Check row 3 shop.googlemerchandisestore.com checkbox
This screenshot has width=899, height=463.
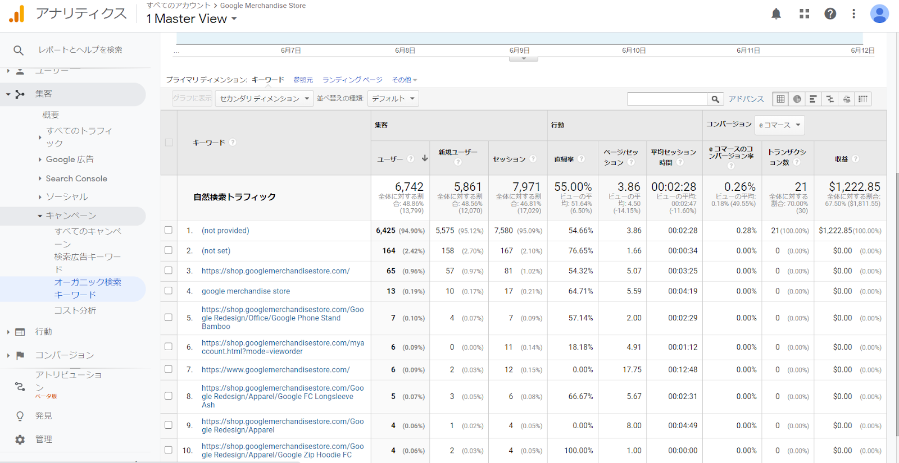coord(169,271)
